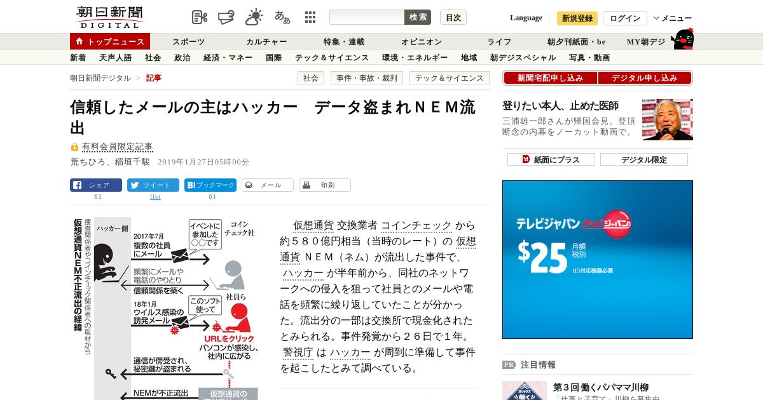Click 新聞宅配申し込み button
Image resolution: width=763 pixels, height=400 pixels.
click(x=550, y=78)
